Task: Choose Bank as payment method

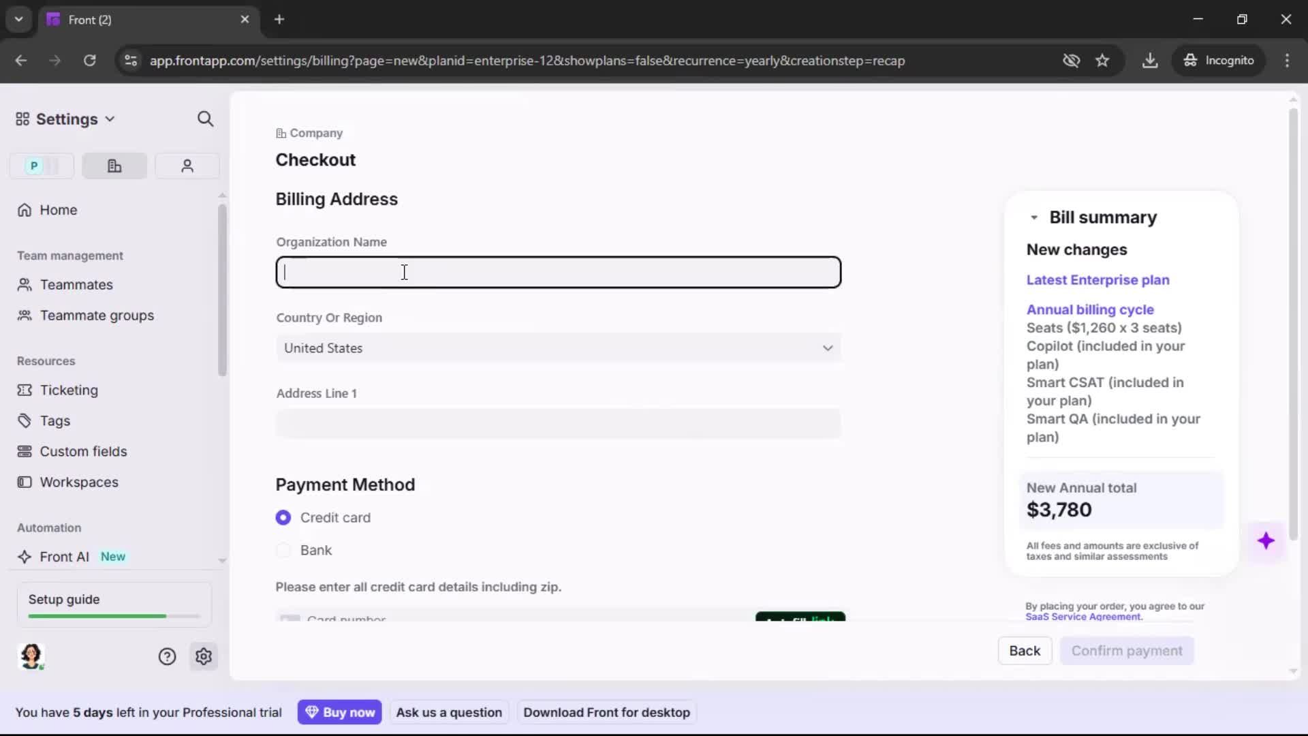Action: tap(283, 550)
